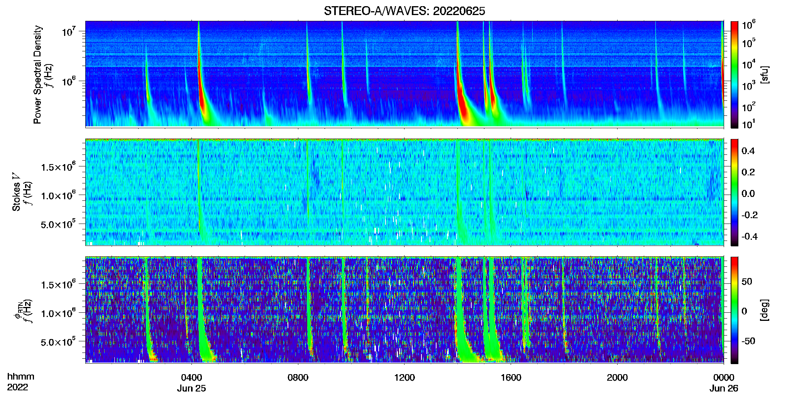This screenshot has height=417, width=809.
Task: Click green burst near 0800 in phi RTN panel
Action: 309,305
